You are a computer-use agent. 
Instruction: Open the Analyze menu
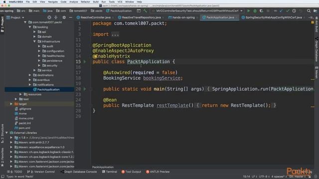click(73, 2)
